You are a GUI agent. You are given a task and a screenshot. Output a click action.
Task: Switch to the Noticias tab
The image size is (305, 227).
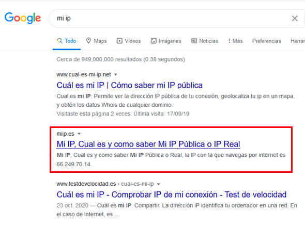tap(205, 41)
